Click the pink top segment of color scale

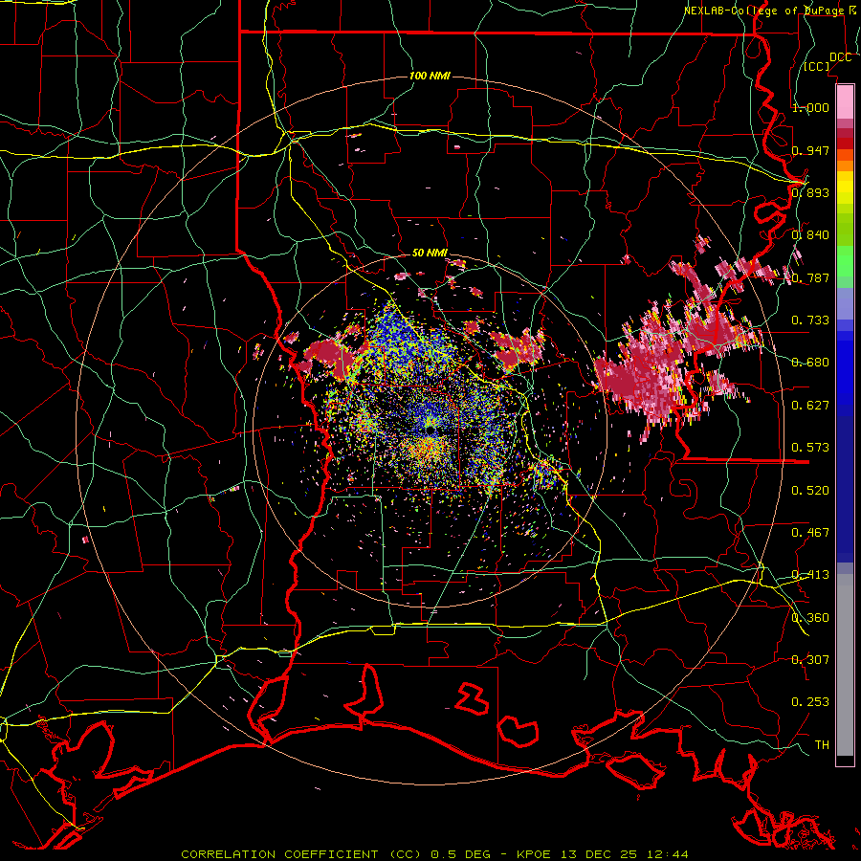point(845,102)
